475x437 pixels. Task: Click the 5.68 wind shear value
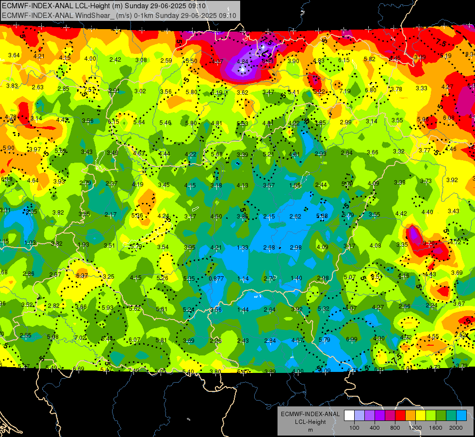[x=322, y=216]
